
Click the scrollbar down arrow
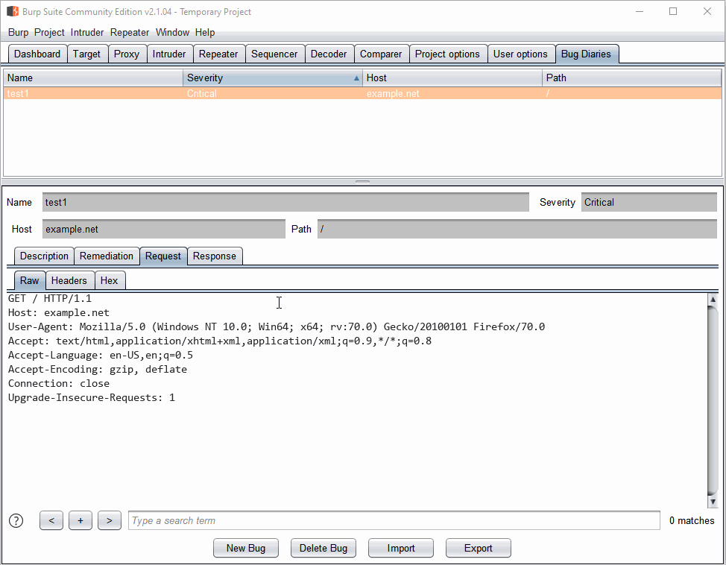pyautogui.click(x=713, y=502)
